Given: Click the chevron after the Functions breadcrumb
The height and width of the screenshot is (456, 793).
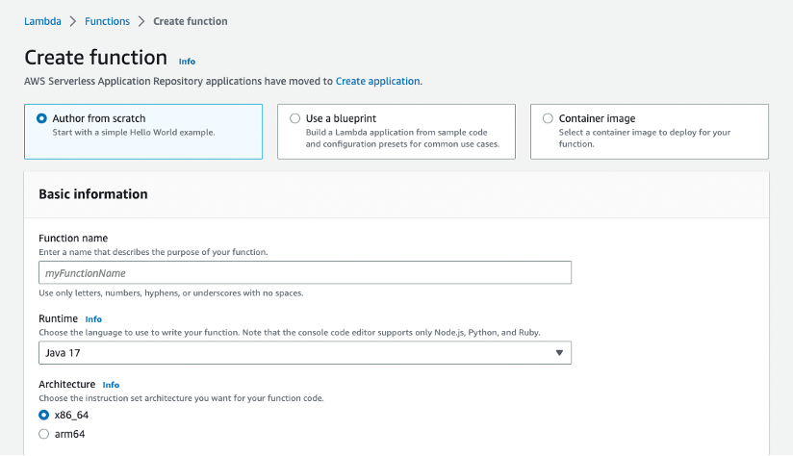Looking at the screenshot, I should click(141, 21).
